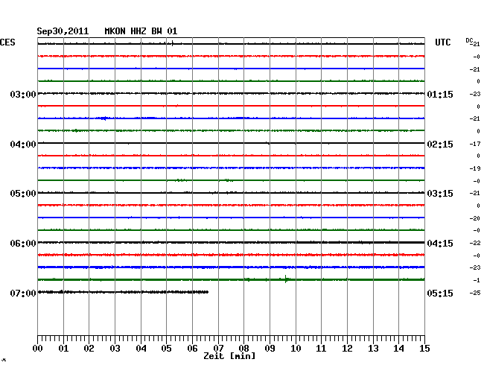Image resolution: width=484 pixels, height=368 pixels.
Task: Click minute 11 on the time axis
Action: [x=321, y=349]
